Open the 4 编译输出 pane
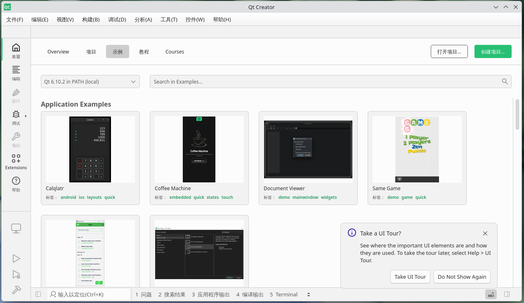The width and height of the screenshot is (524, 303). coord(250,294)
